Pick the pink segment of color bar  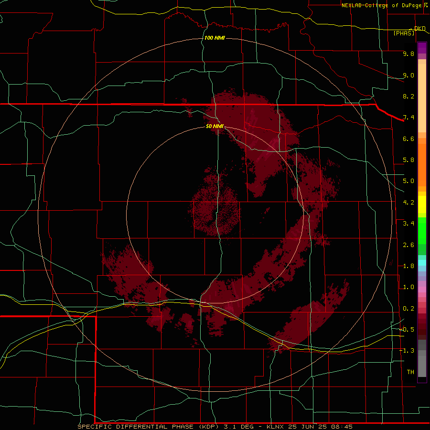click(422, 290)
